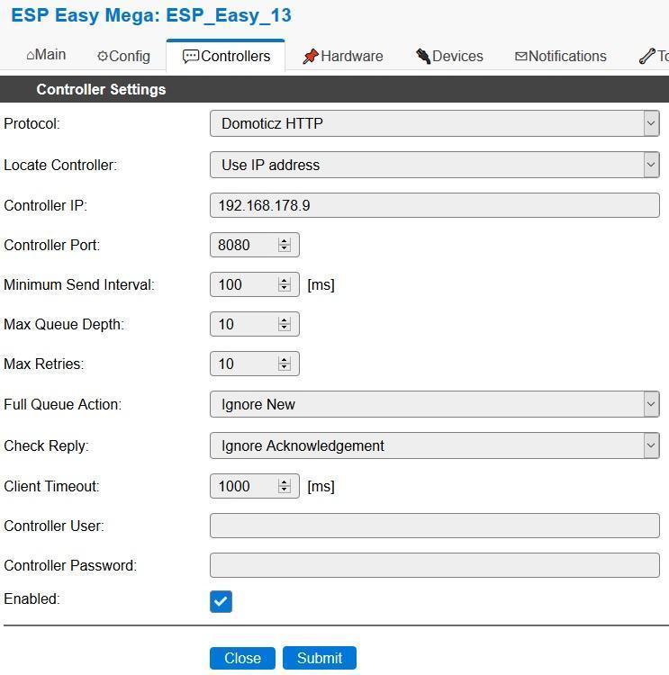Open the Notifications tab
Image resolution: width=669 pixels, height=675 pixels.
(561, 56)
